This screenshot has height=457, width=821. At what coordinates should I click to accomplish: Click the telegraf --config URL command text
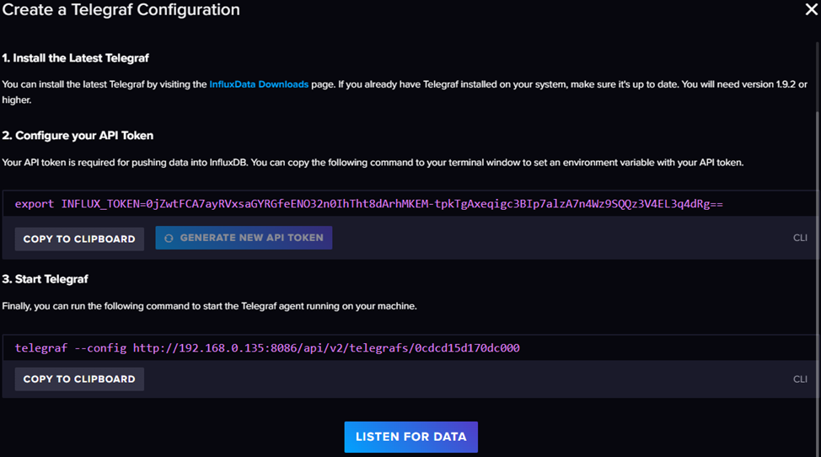[x=267, y=348]
